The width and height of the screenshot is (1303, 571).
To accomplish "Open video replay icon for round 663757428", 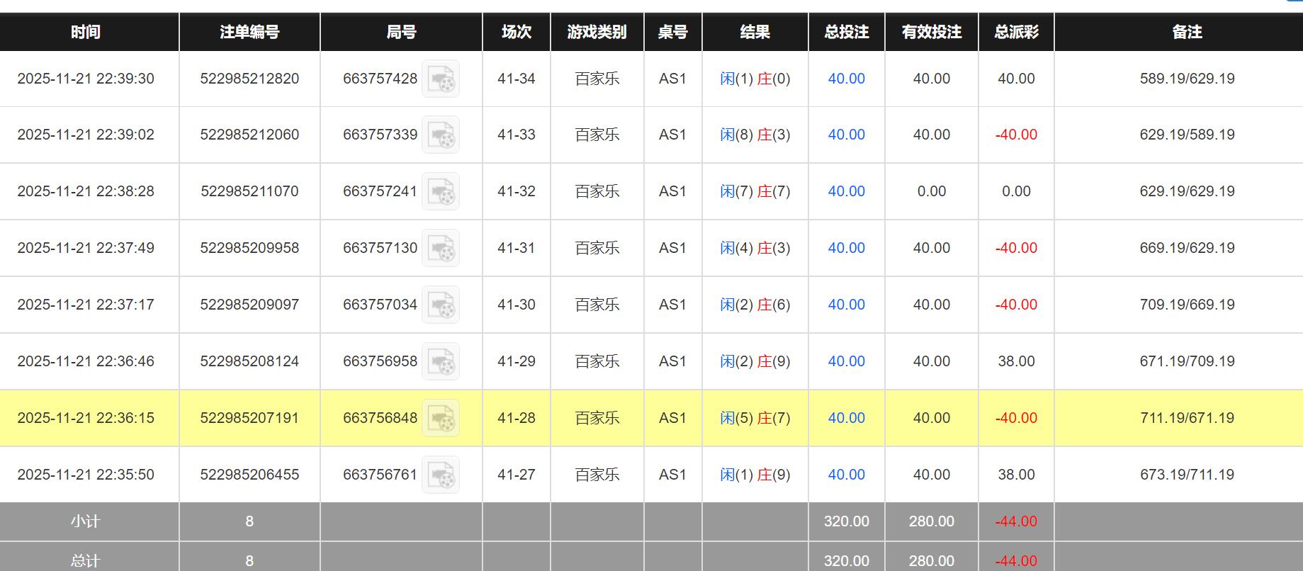I will click(441, 79).
